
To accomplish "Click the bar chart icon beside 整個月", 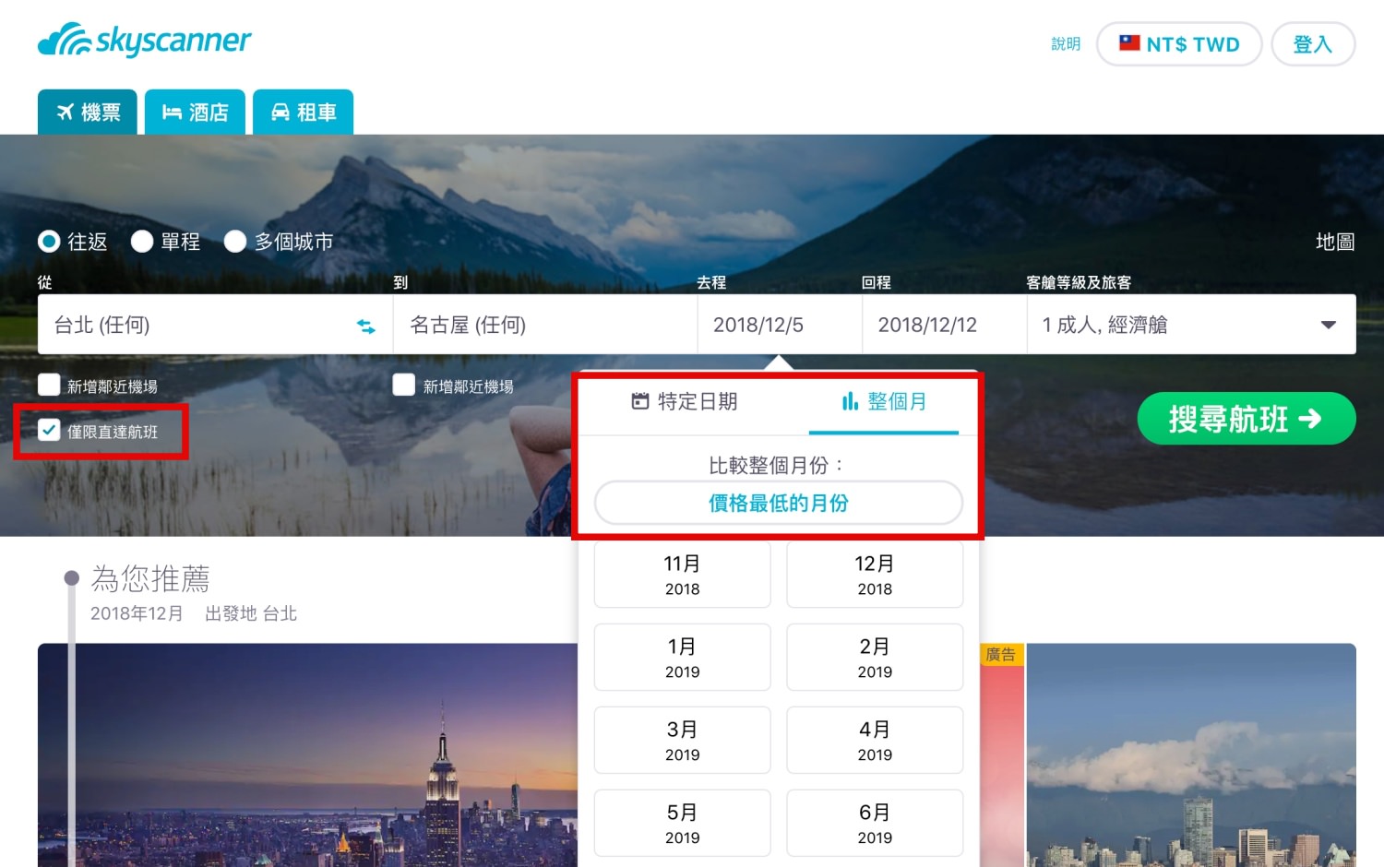I will click(x=850, y=401).
